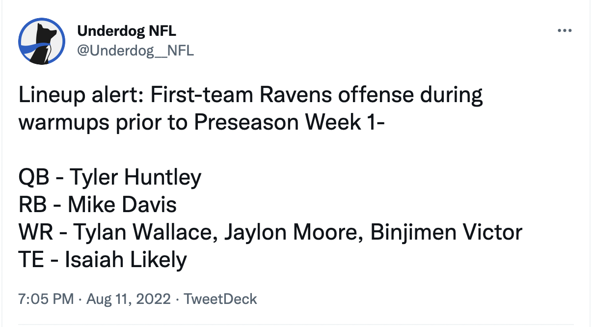
Task: Click the "QB - Tyler Huntley" line
Action: [110, 177]
